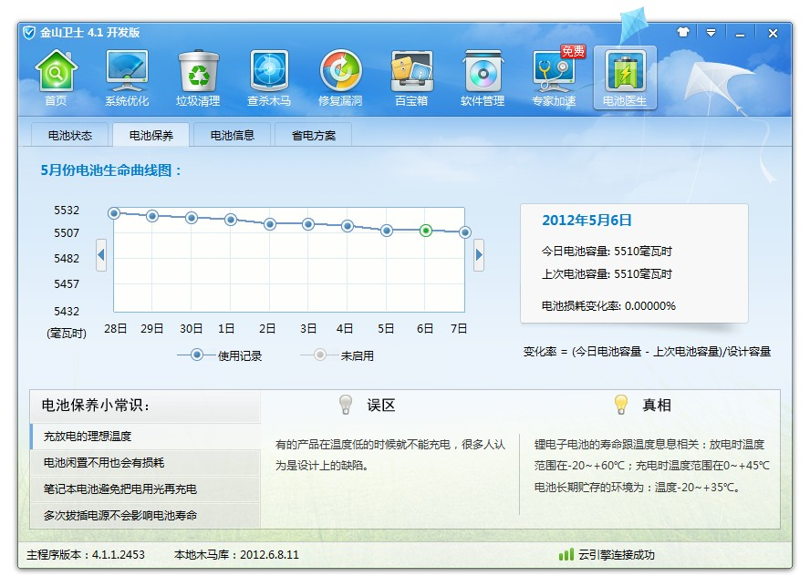This screenshot has width=810, height=576.
Task: Select the 29日 data point on the curve
Action: point(152,216)
